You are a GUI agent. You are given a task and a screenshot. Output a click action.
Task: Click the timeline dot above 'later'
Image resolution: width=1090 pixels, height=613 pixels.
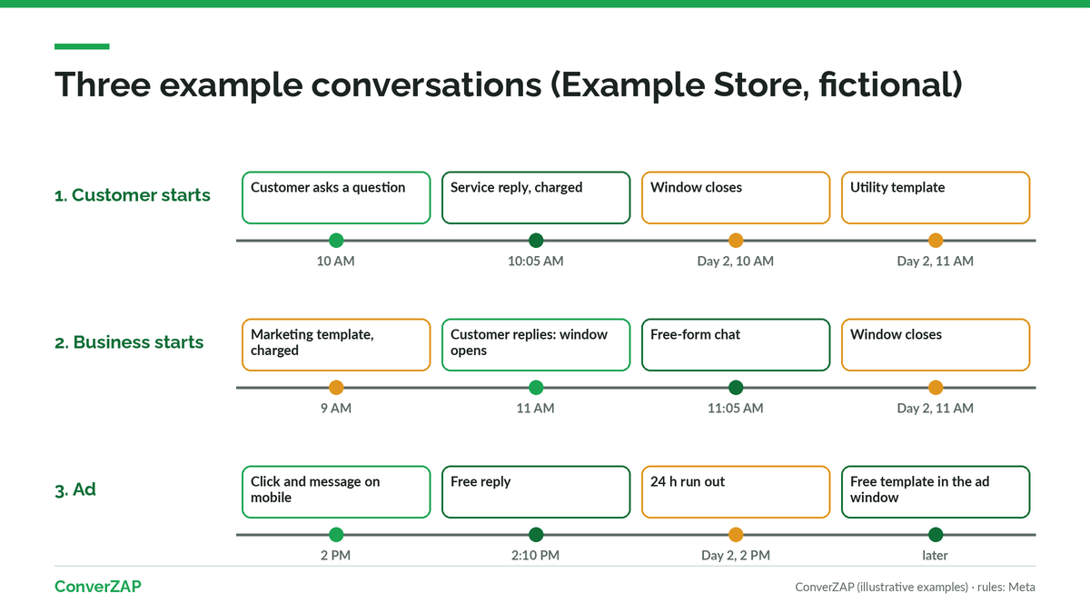(x=936, y=535)
